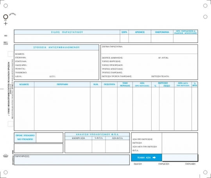Click the printer logo at the bottom-left margin
Image resolution: width=211 pixels, height=178 pixels.
5,156
